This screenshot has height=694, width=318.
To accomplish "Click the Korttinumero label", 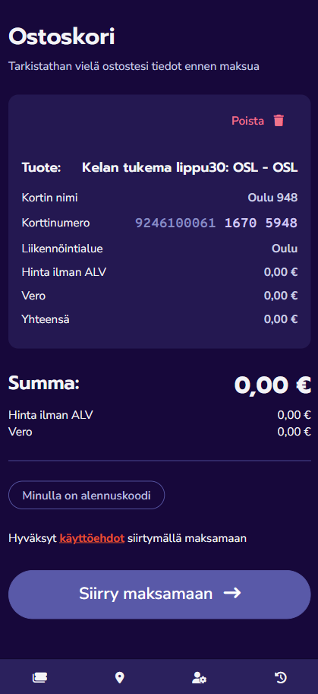I will point(55,223).
